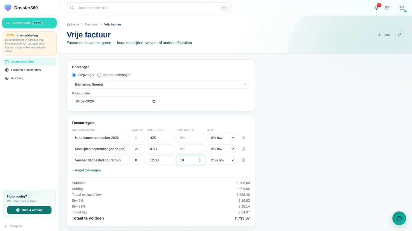
Task: Click the price field showing 425
Action: click(161, 138)
